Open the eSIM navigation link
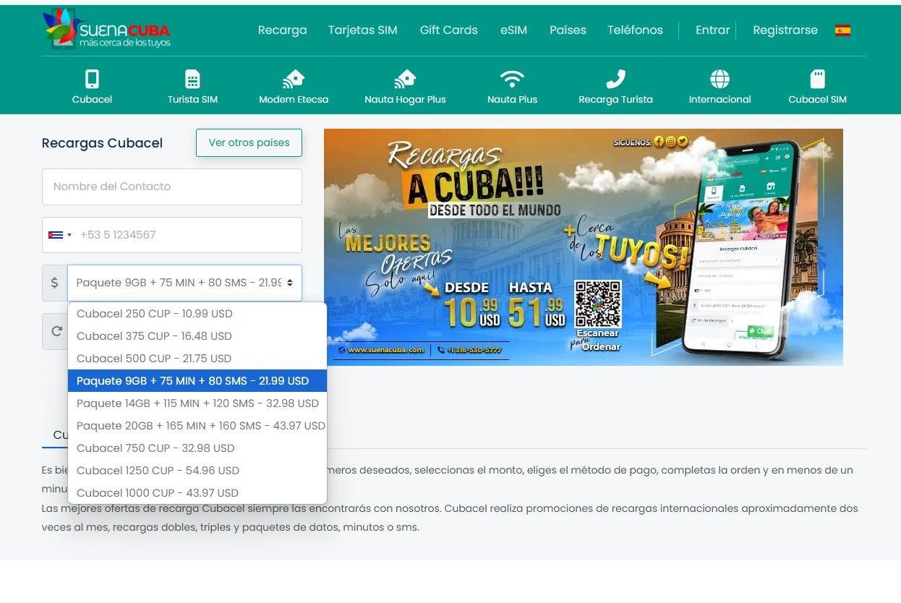Viewport: 901px width, 603px height. (513, 30)
